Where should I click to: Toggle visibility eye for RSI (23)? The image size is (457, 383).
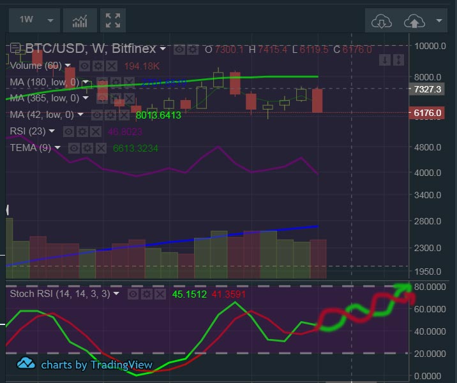click(x=68, y=131)
